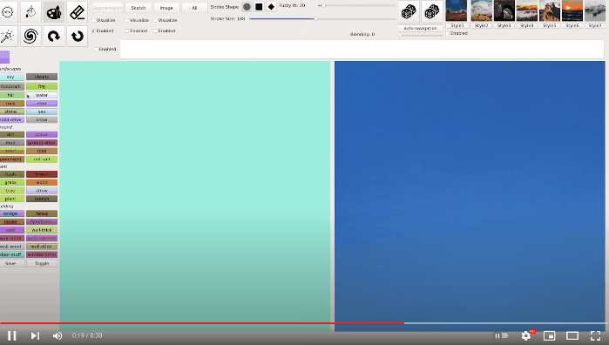This screenshot has width=609, height=345.
Task: Enter full screen mode
Action: [x=595, y=335]
